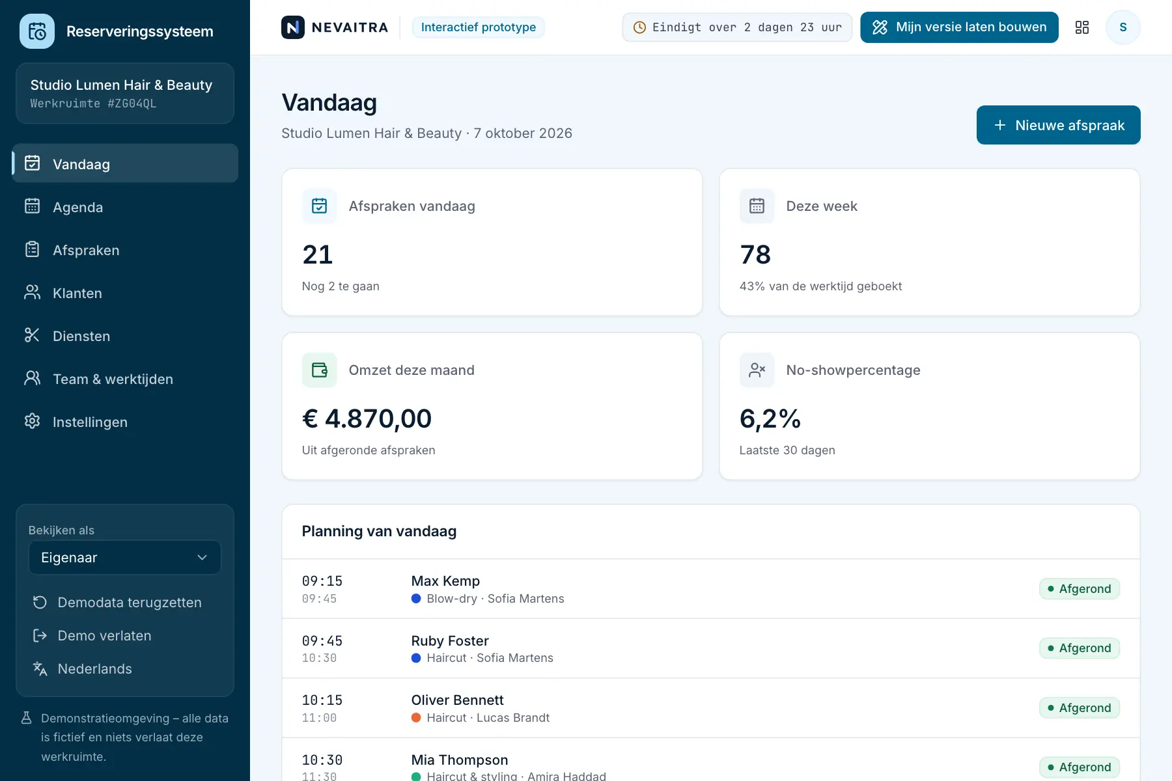The height and width of the screenshot is (781, 1172).
Task: Open the Studio Lumen Hair & Beauty workspace card
Action: tap(125, 93)
